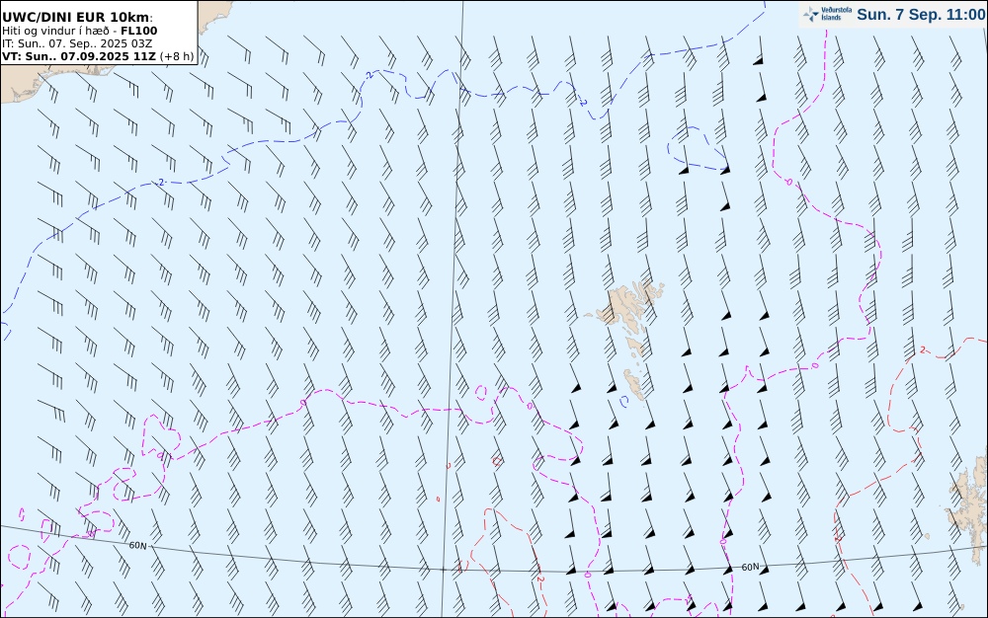Image resolution: width=988 pixels, height=618 pixels.
Task: Click the Veðurstofa Íslands logo
Action: [x=827, y=14]
